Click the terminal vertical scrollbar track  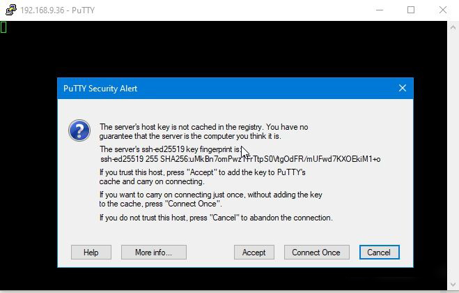[453, 156]
